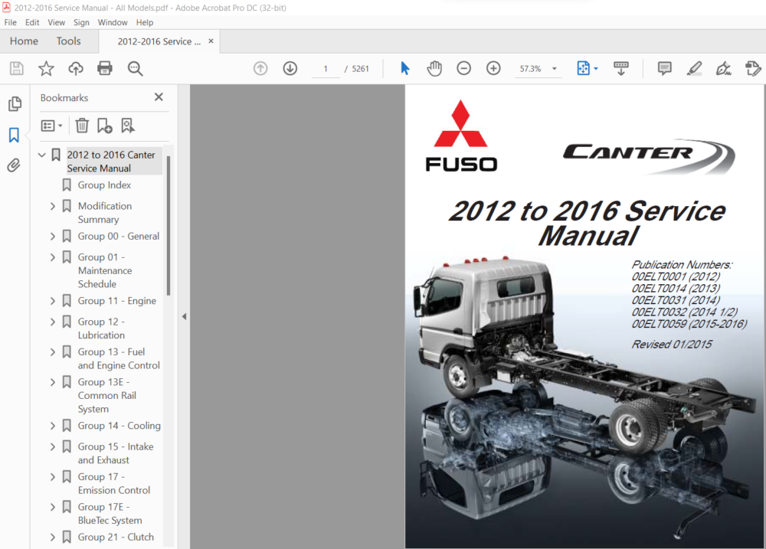Collapse the 2012 to 2016 Canter root bookmark
The width and height of the screenshot is (766, 549).
(42, 155)
